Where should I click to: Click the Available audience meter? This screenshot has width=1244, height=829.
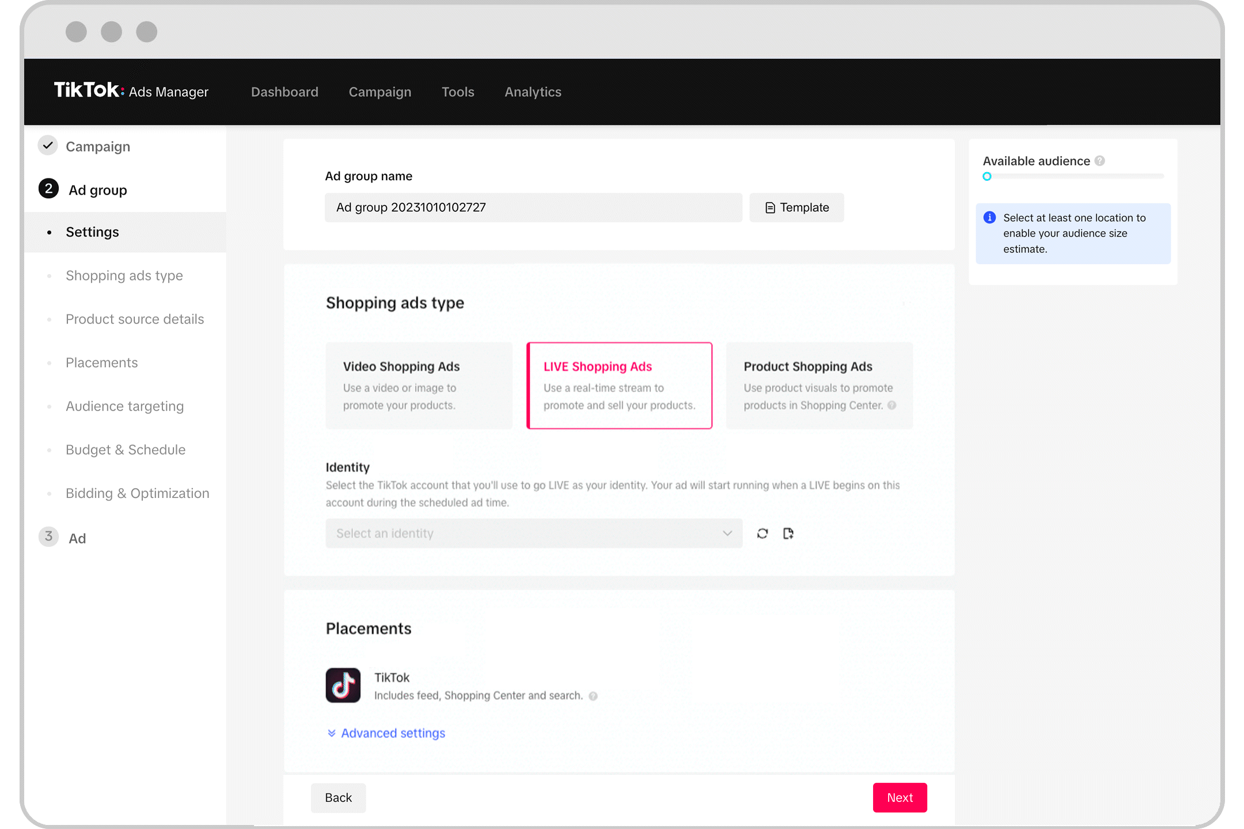click(1074, 176)
